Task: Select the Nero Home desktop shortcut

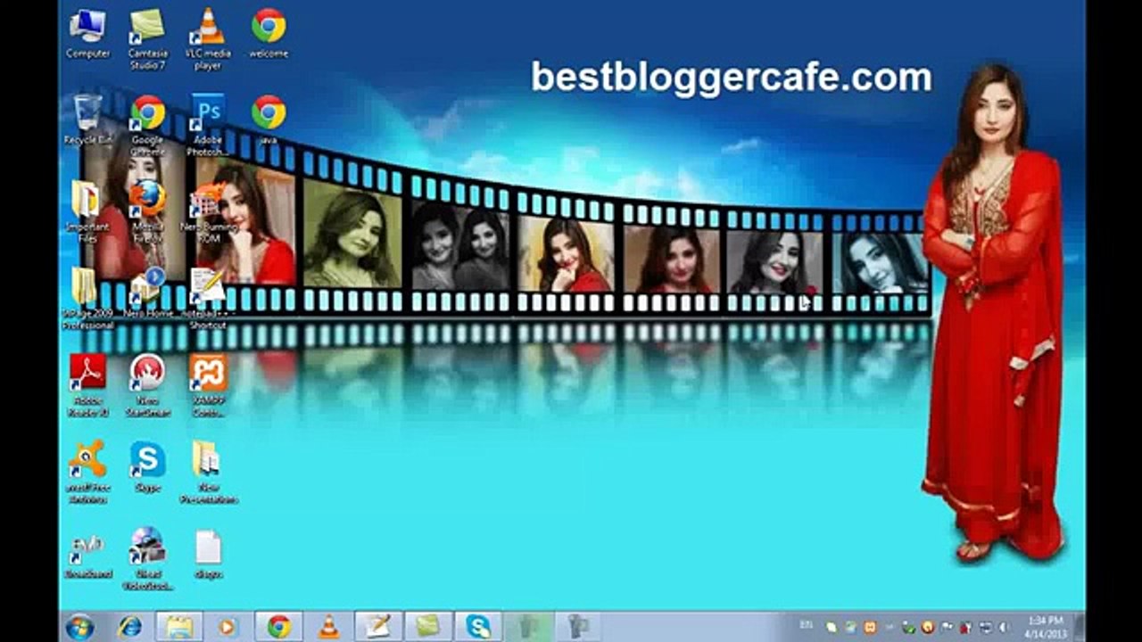Action: click(147, 292)
